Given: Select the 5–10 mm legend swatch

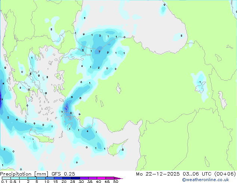Looking at the screenshot, I should pyautogui.click(x=41, y=178).
